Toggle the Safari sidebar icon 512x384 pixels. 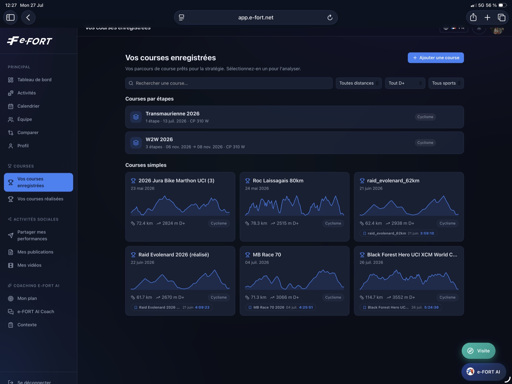(11, 17)
